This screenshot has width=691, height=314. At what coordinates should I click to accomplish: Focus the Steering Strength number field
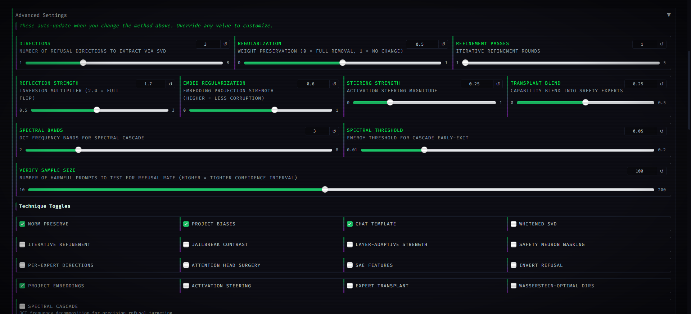477,84
